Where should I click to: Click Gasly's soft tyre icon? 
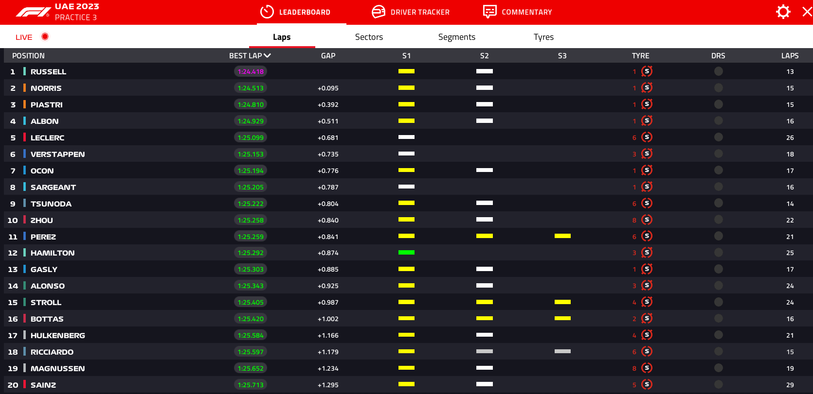pos(647,269)
